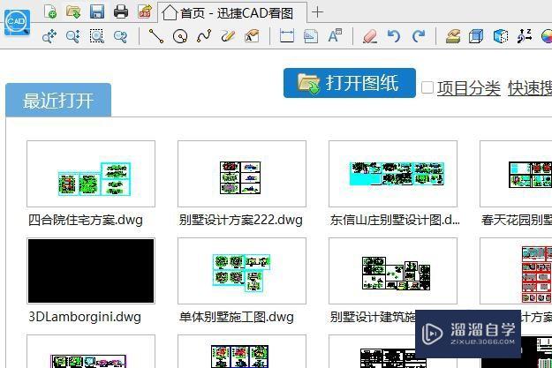Create a new file with the new document icon

(50, 11)
